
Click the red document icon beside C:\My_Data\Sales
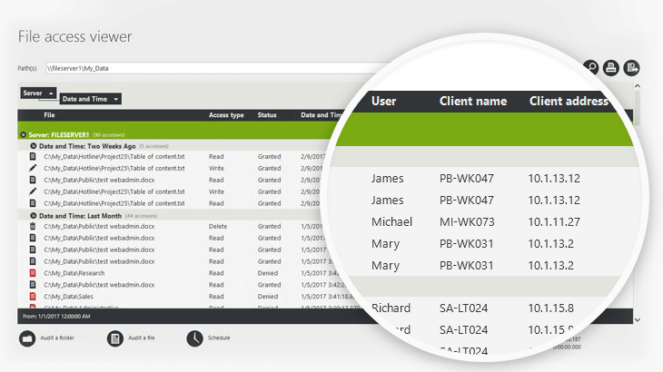coord(33,296)
